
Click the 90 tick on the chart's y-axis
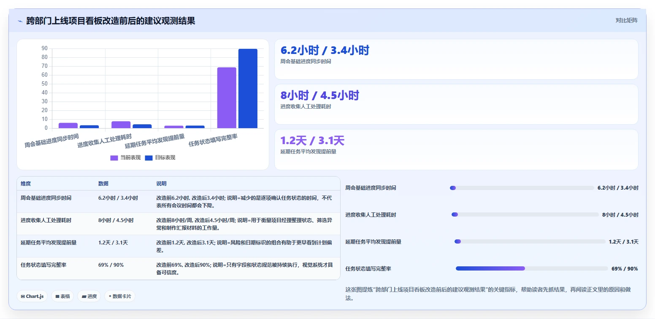(x=44, y=48)
